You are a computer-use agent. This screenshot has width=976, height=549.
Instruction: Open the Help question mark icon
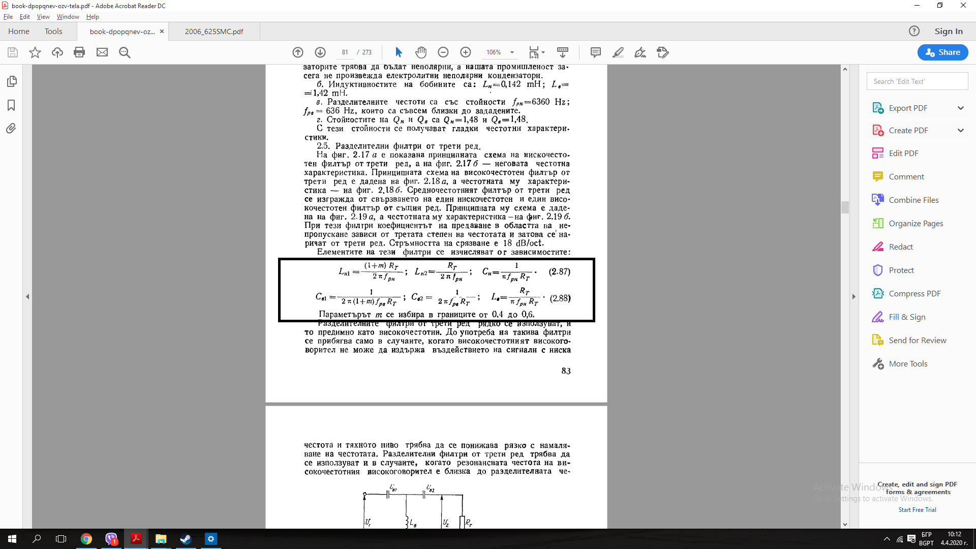[914, 31]
